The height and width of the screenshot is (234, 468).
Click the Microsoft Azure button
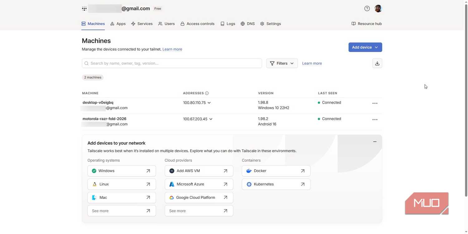pyautogui.click(x=199, y=184)
